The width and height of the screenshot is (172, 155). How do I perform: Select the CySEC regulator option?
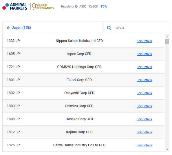click(x=94, y=6)
